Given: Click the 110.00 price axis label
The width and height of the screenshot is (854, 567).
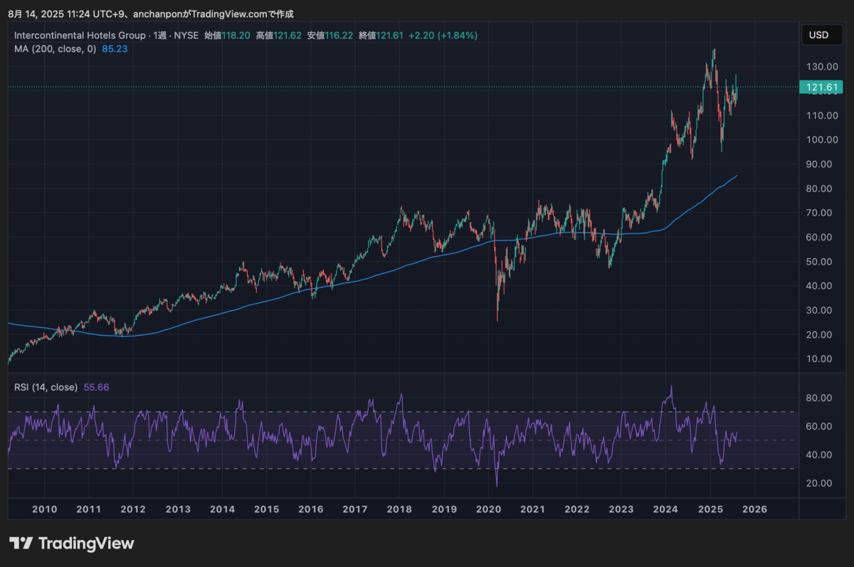Looking at the screenshot, I should pyautogui.click(x=821, y=115).
